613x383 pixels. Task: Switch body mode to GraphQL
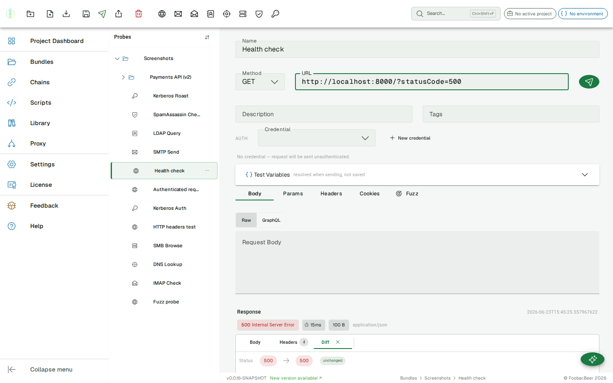(x=271, y=220)
